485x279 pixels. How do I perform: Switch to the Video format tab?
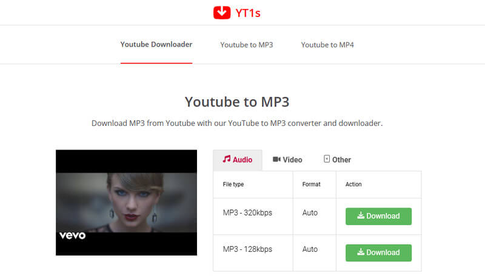tap(287, 160)
